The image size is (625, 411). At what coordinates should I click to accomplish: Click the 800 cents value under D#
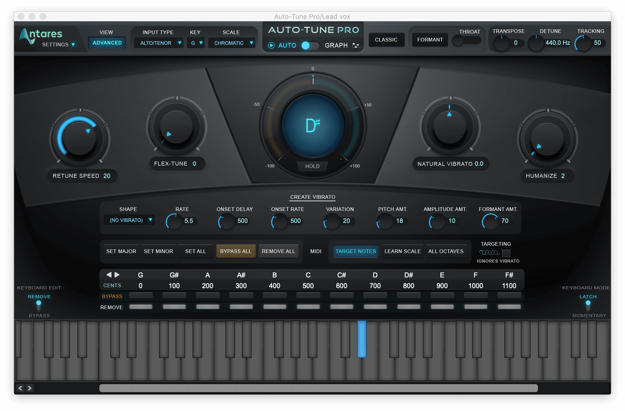tap(408, 286)
